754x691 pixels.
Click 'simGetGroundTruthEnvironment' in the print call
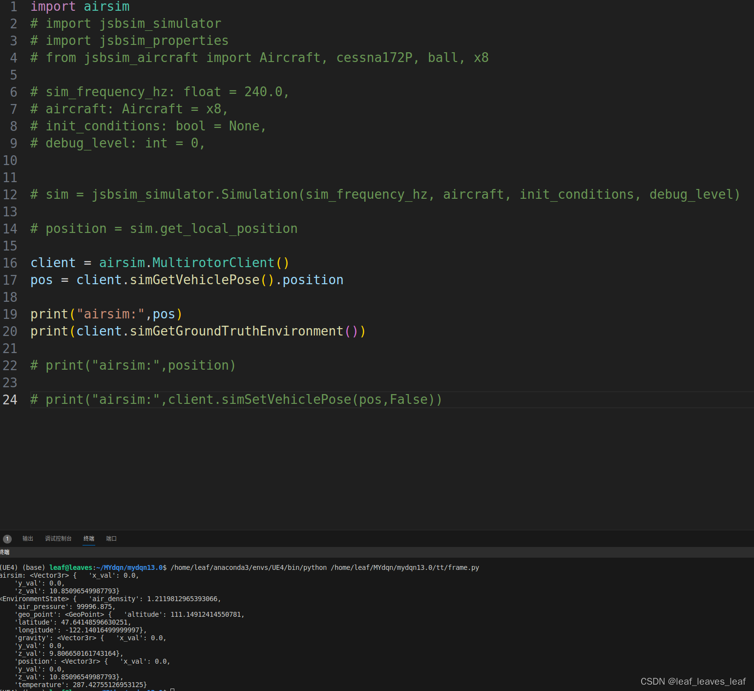click(x=237, y=331)
